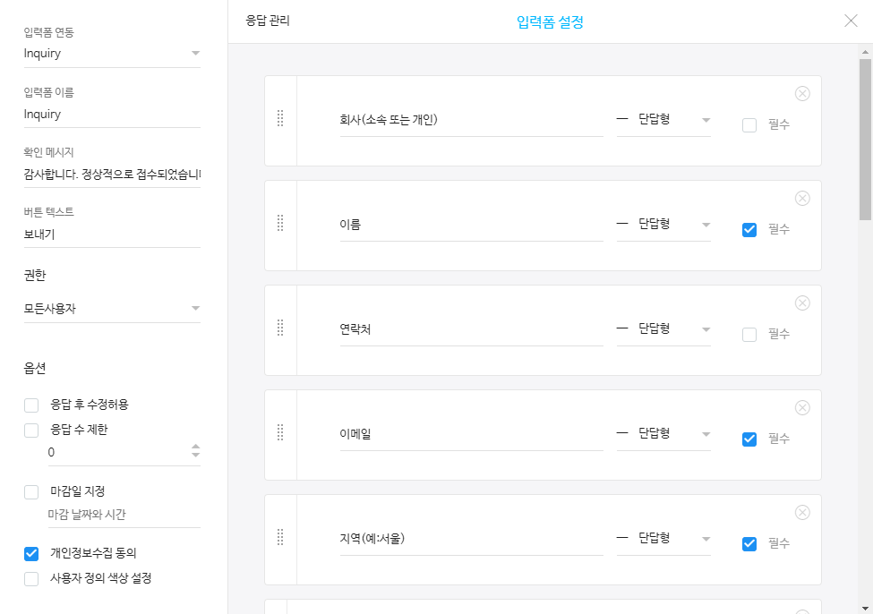873x614 pixels.
Task: Enable 필수 checkbox for the 연락처 field
Action: [x=749, y=335]
